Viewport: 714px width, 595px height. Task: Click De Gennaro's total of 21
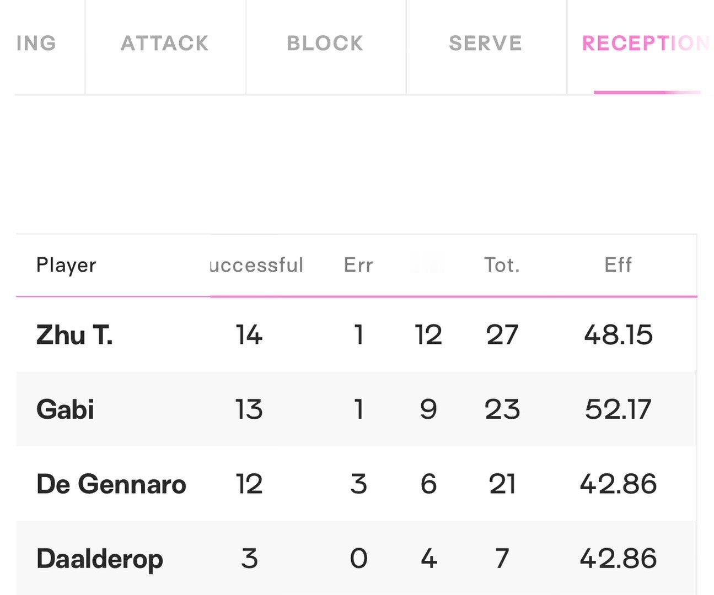tap(502, 484)
